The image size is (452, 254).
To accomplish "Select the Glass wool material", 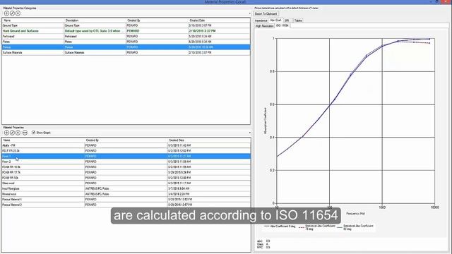I will pyautogui.click(x=126, y=183).
